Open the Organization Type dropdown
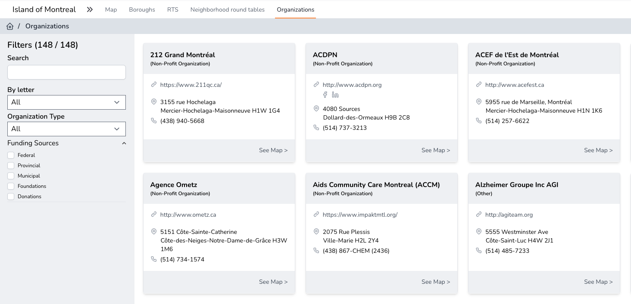The height and width of the screenshot is (304, 631). (x=66, y=129)
